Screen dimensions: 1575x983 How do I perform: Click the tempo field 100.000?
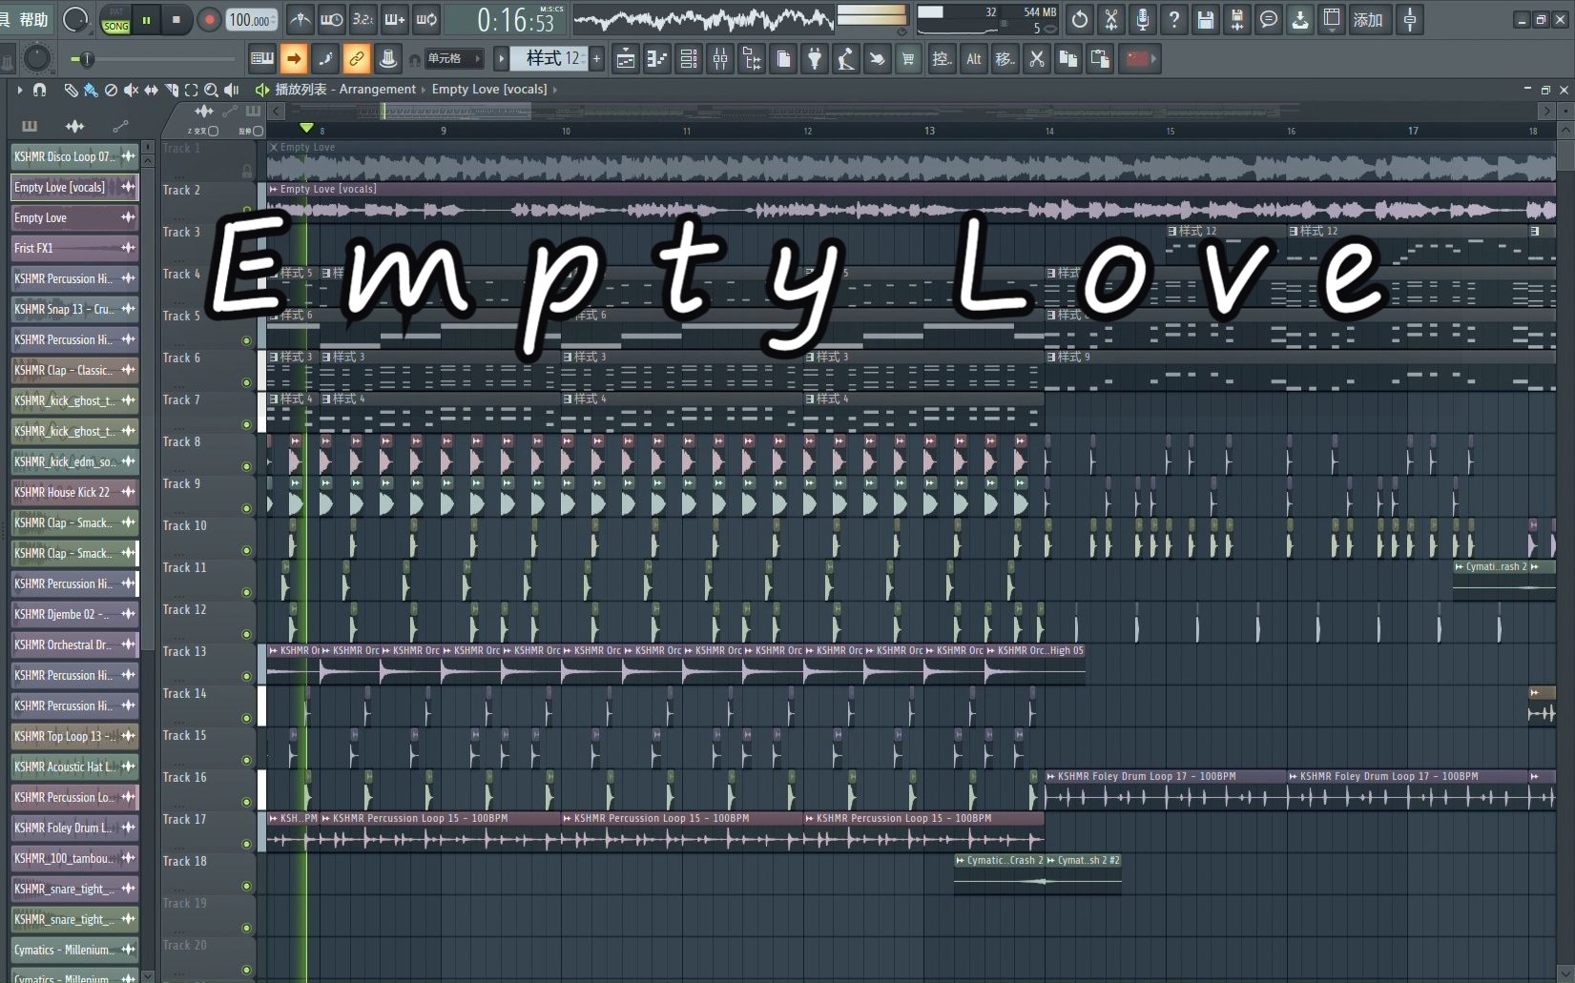253,20
